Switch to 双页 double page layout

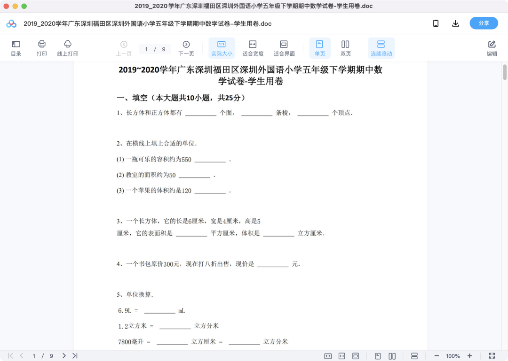345,48
